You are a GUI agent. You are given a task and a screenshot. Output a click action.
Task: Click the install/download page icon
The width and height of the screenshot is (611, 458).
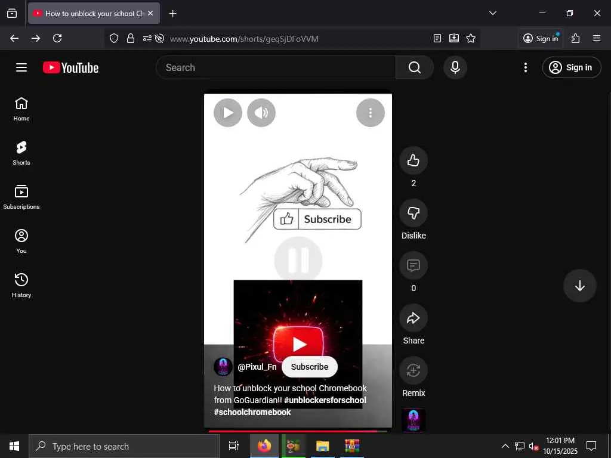(x=454, y=38)
